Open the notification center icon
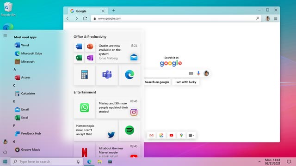Image resolution: width=296 pixels, height=166 pixels. [289, 162]
